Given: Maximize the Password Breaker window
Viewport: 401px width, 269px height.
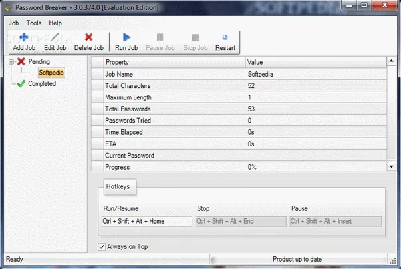Looking at the screenshot, I should [364, 5].
